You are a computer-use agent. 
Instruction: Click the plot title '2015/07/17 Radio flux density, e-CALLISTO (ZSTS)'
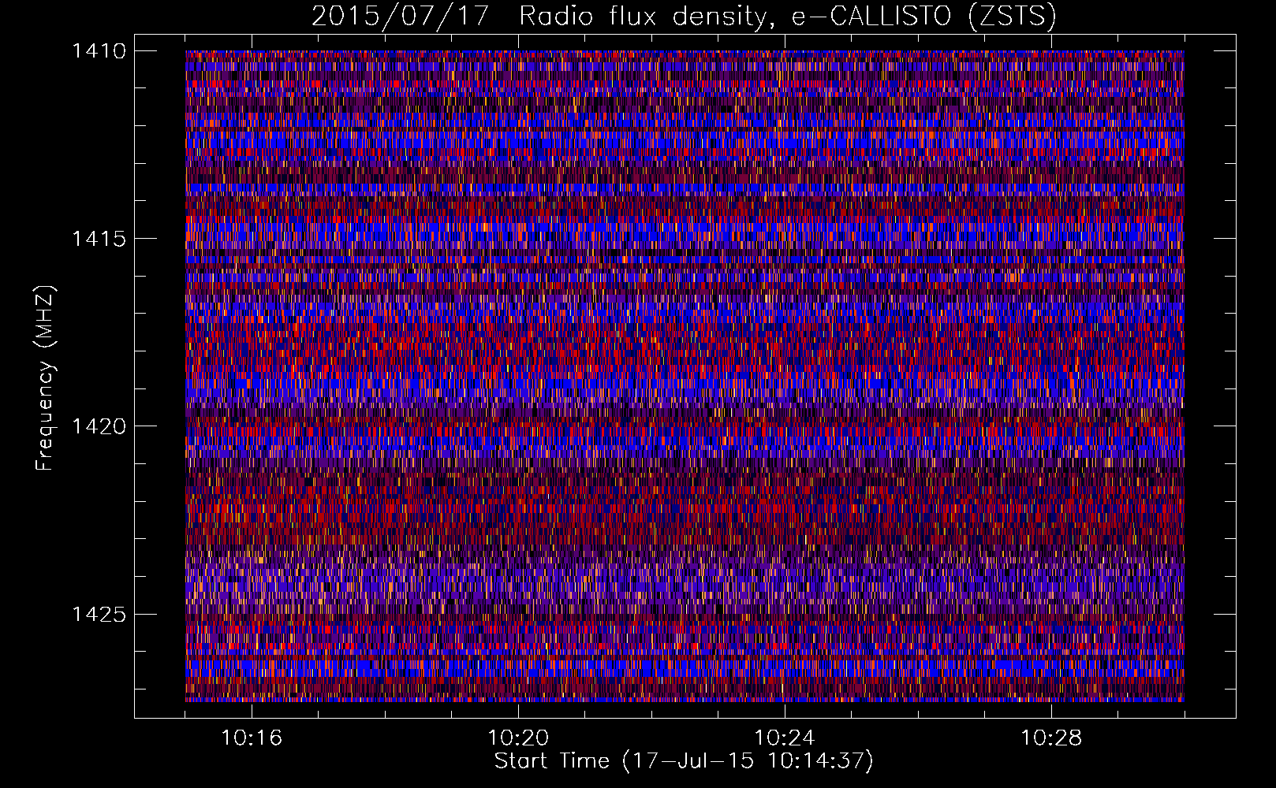point(684,16)
